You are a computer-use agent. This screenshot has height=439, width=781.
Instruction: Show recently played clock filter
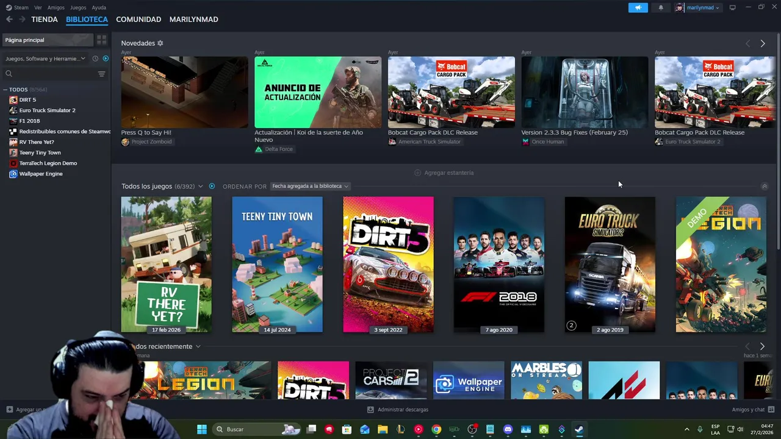95,59
